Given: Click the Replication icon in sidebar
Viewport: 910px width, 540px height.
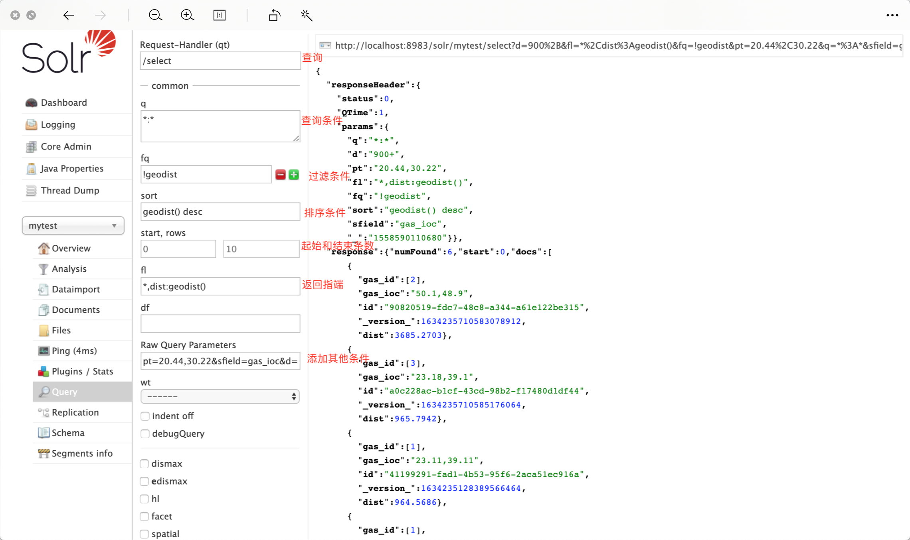Looking at the screenshot, I should [44, 412].
